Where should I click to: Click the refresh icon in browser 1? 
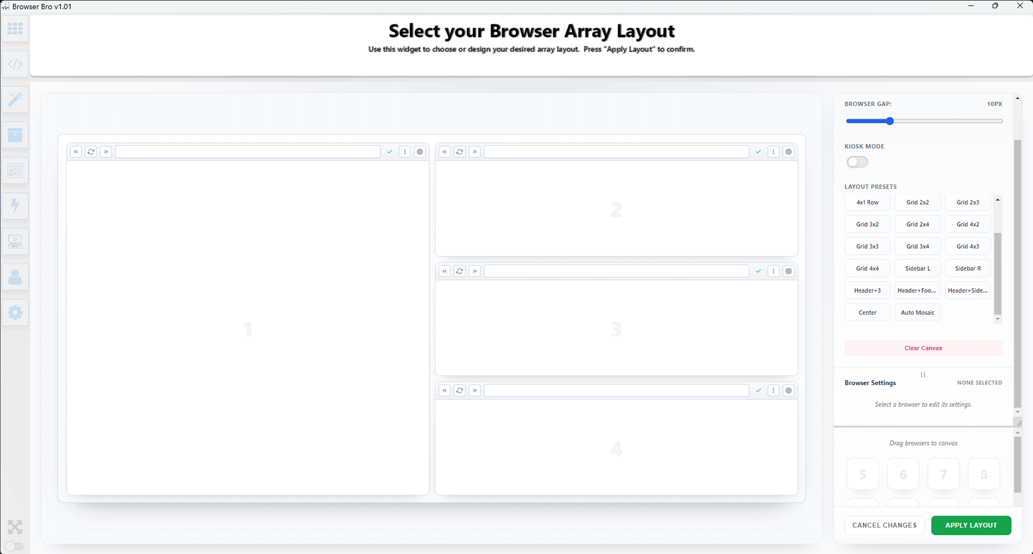91,152
